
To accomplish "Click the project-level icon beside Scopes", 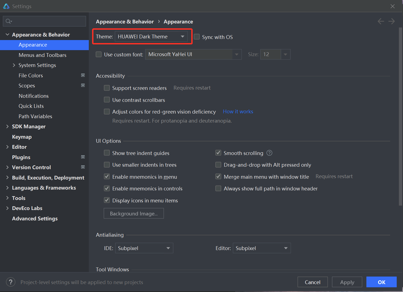I will [83, 85].
